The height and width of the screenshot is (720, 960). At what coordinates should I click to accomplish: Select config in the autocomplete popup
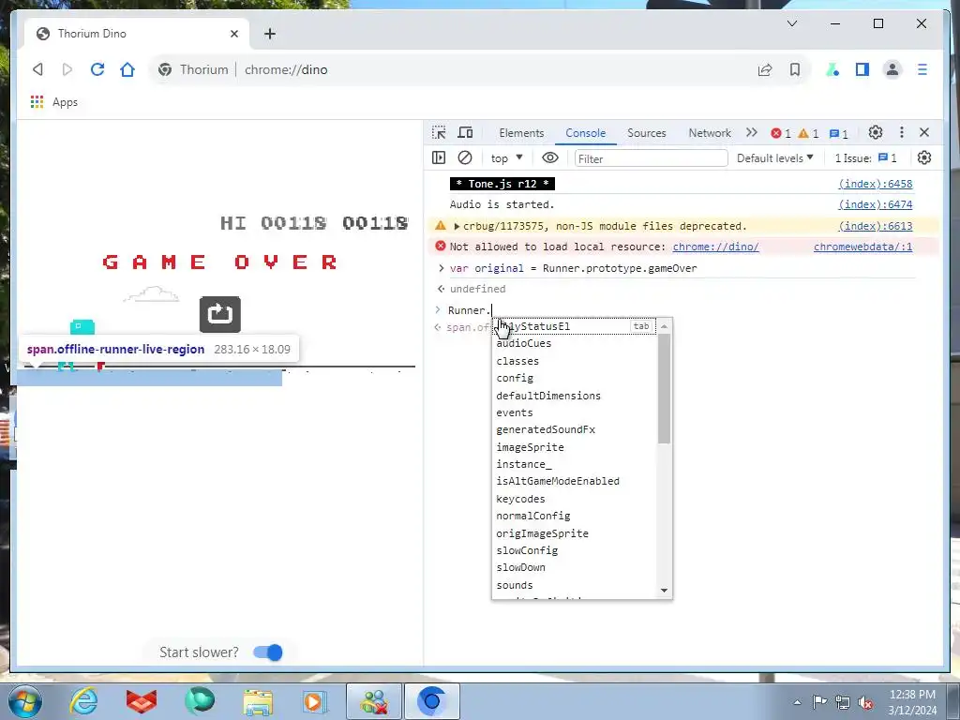pyautogui.click(x=575, y=379)
